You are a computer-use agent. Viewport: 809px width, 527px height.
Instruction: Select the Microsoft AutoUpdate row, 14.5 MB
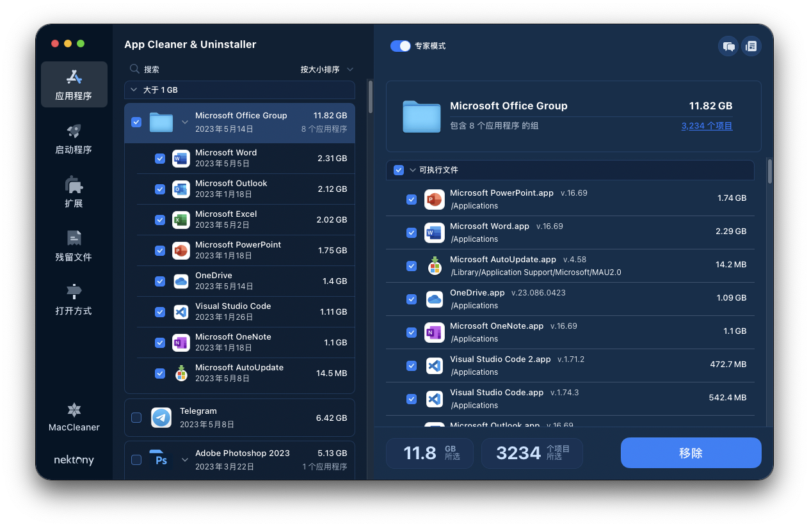[246, 374]
